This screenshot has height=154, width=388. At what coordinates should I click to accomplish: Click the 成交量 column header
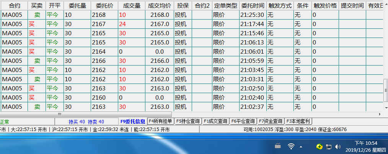(x=131, y=5)
